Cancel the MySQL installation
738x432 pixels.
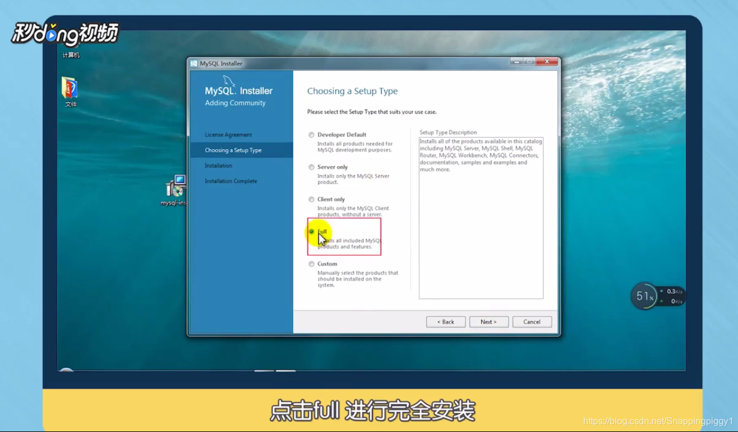[x=532, y=322]
